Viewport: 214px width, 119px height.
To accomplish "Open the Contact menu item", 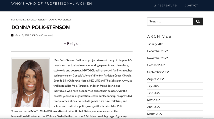I will tap(191, 6).
